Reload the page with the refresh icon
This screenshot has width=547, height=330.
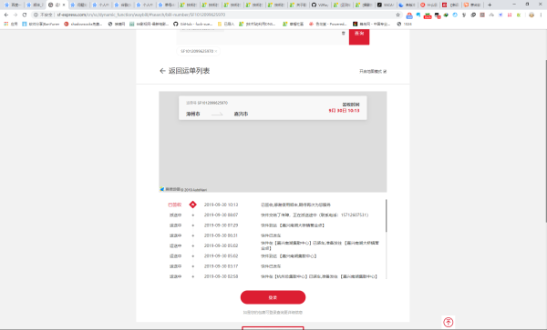pos(25,15)
